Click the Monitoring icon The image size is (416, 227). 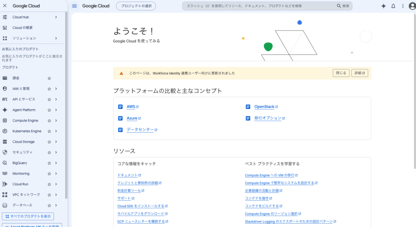tap(5, 173)
